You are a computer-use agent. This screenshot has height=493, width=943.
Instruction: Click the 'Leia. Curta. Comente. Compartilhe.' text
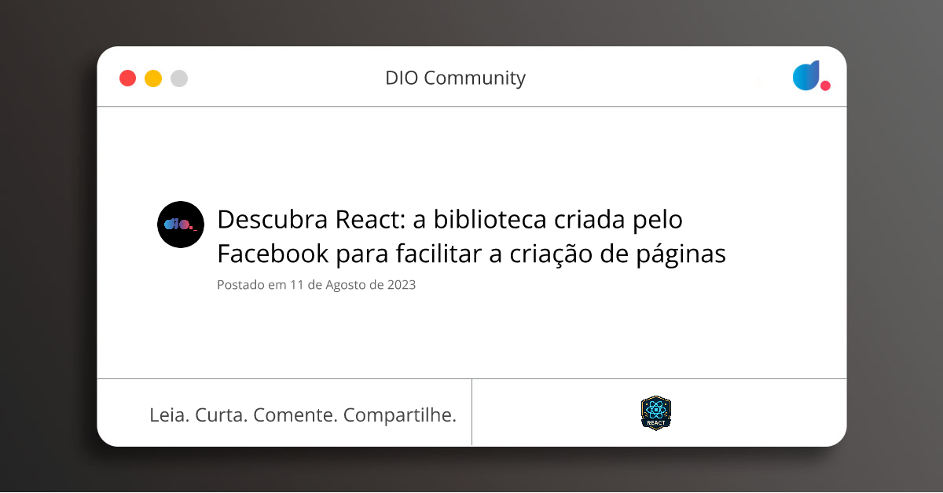(x=303, y=414)
